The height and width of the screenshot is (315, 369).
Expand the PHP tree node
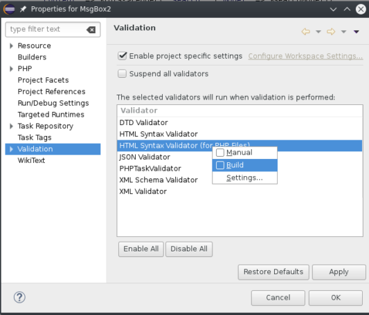[11, 69]
